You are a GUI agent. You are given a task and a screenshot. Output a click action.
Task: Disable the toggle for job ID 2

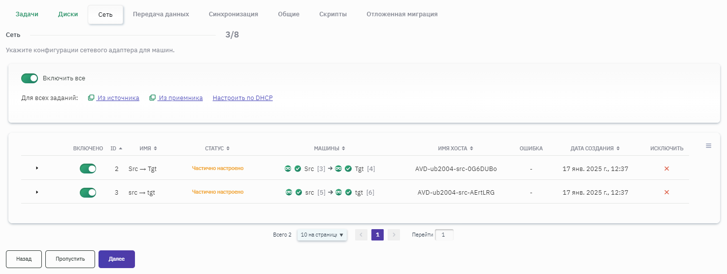pyautogui.click(x=88, y=169)
